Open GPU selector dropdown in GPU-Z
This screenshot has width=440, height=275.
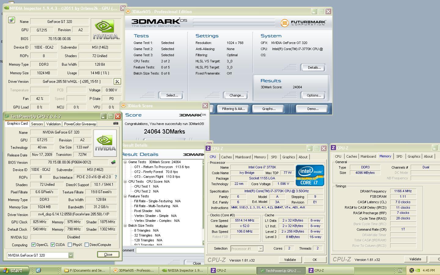tap(71, 255)
